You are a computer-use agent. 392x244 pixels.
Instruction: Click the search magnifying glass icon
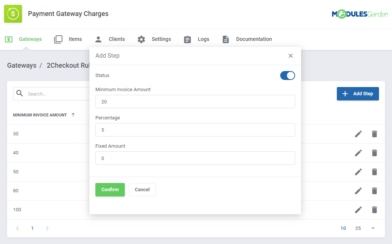(19, 93)
